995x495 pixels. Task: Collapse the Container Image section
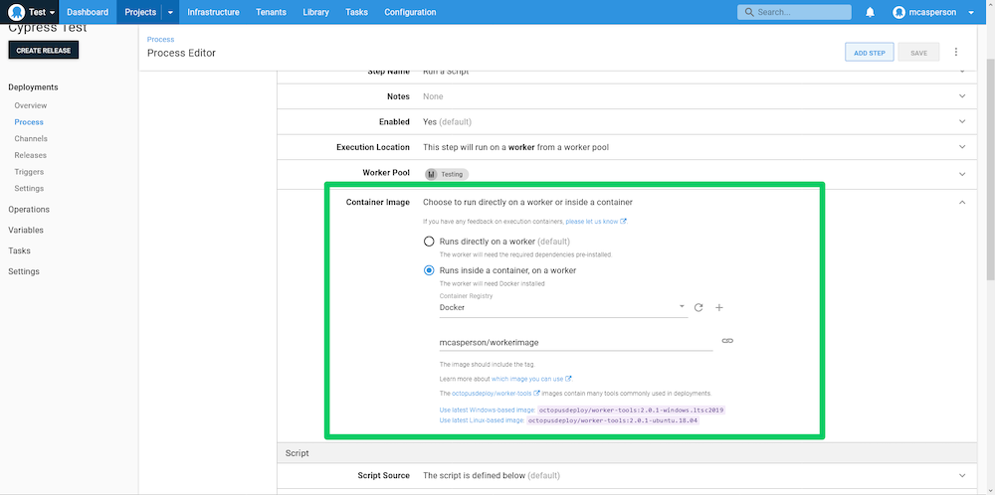click(961, 202)
